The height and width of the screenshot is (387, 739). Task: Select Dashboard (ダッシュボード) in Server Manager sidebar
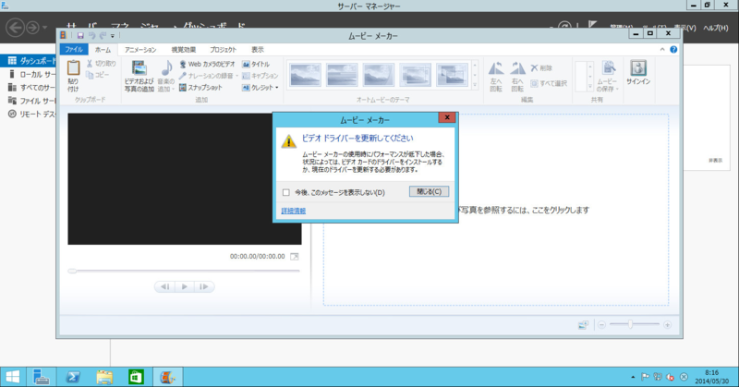tap(29, 61)
